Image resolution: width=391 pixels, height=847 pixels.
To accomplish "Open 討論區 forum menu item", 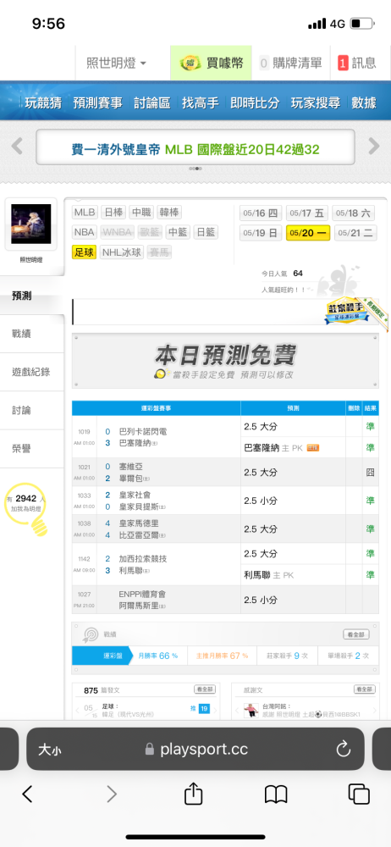I will pos(151,102).
